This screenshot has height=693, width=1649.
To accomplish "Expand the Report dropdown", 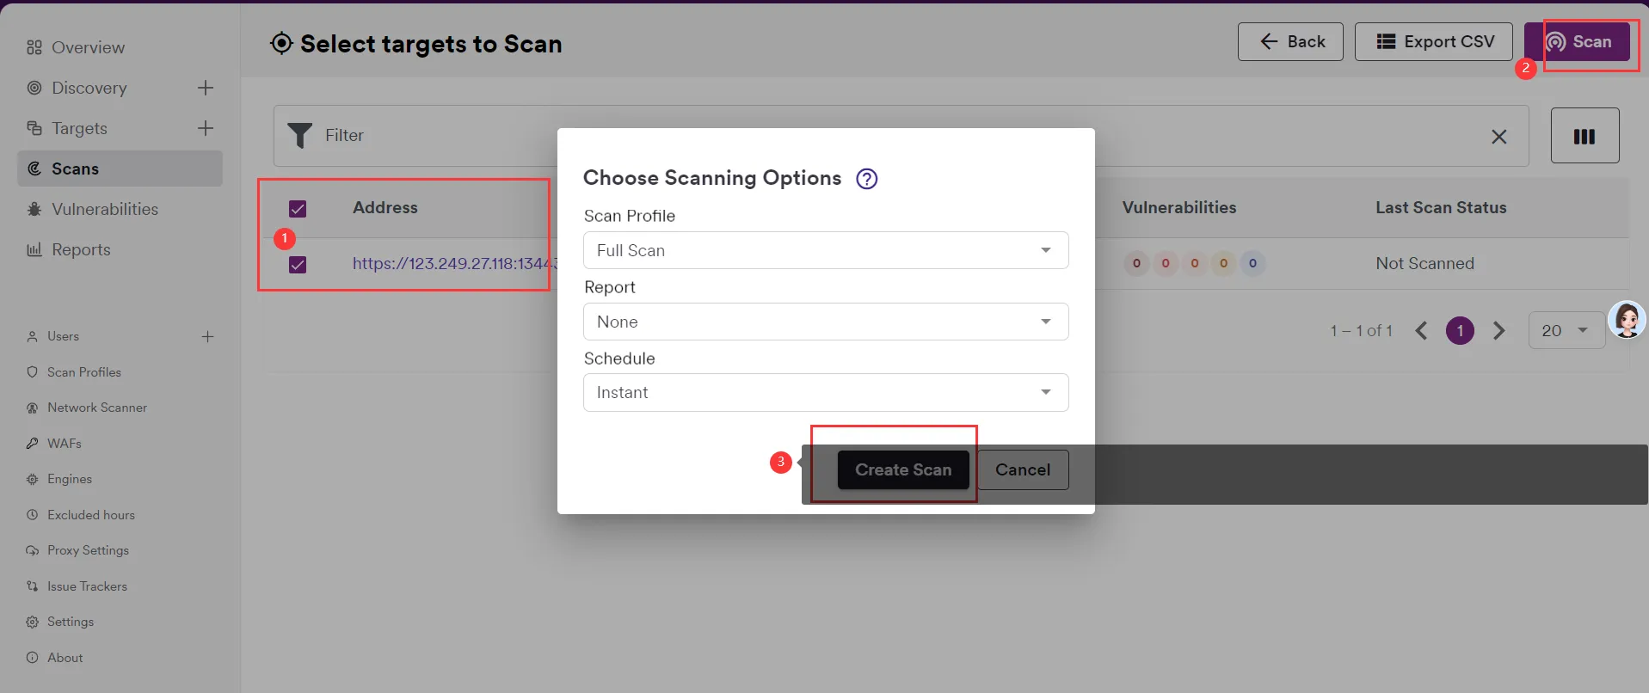I will [825, 322].
